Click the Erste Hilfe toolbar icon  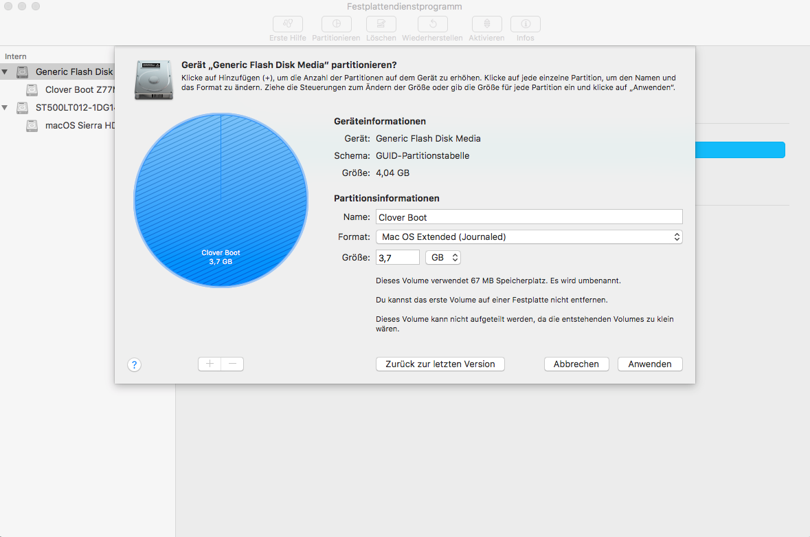(288, 24)
